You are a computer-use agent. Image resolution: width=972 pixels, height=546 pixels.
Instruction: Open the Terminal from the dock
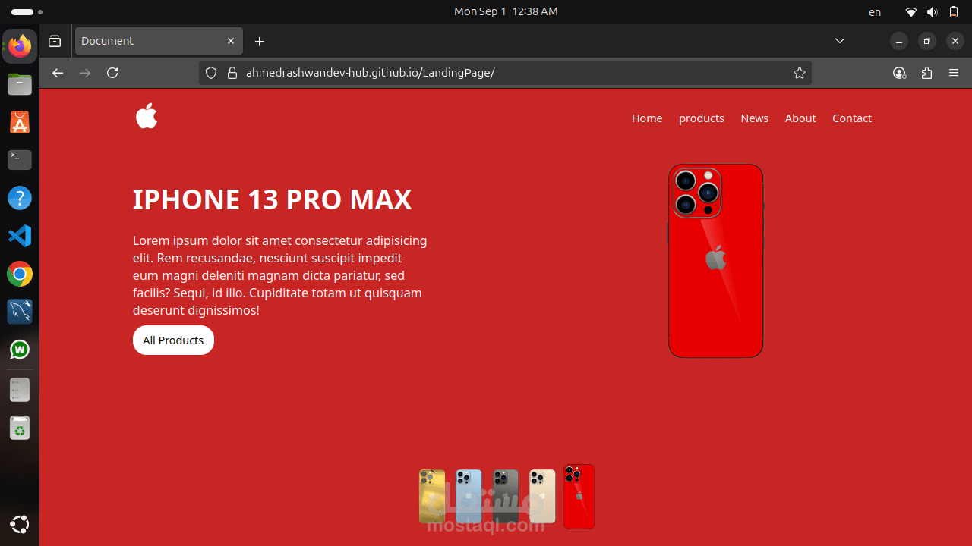20,160
